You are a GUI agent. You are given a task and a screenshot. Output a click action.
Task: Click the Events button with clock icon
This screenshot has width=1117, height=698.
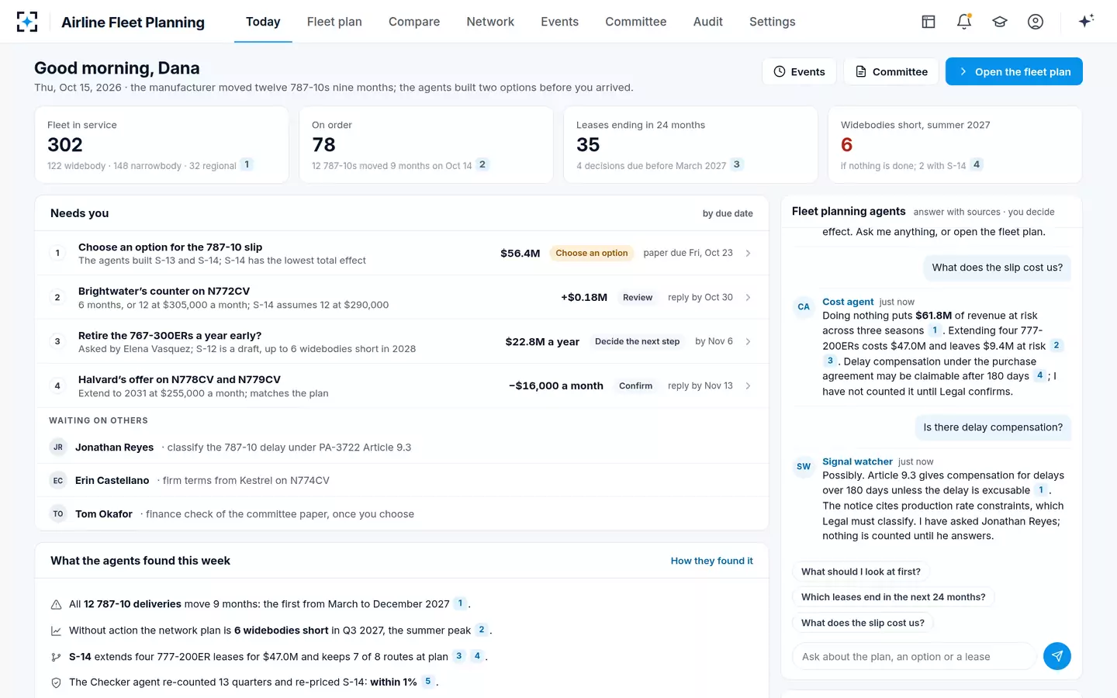(x=799, y=71)
